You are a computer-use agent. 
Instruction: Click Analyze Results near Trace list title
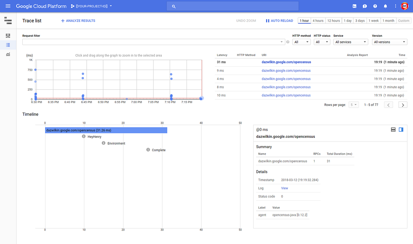click(x=78, y=21)
